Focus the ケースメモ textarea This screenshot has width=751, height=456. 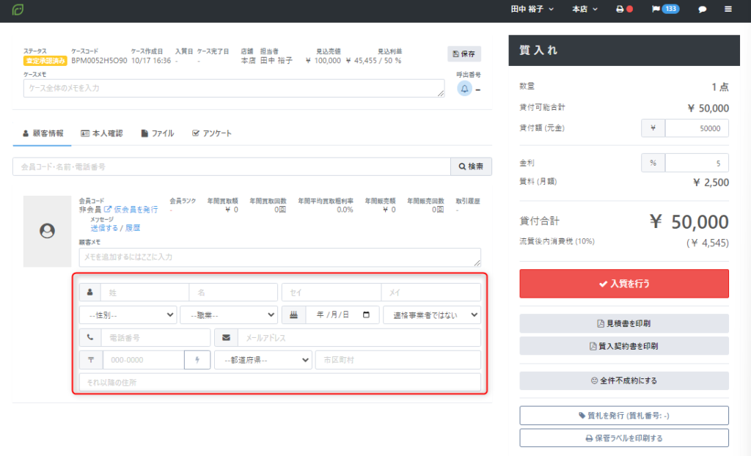[234, 88]
